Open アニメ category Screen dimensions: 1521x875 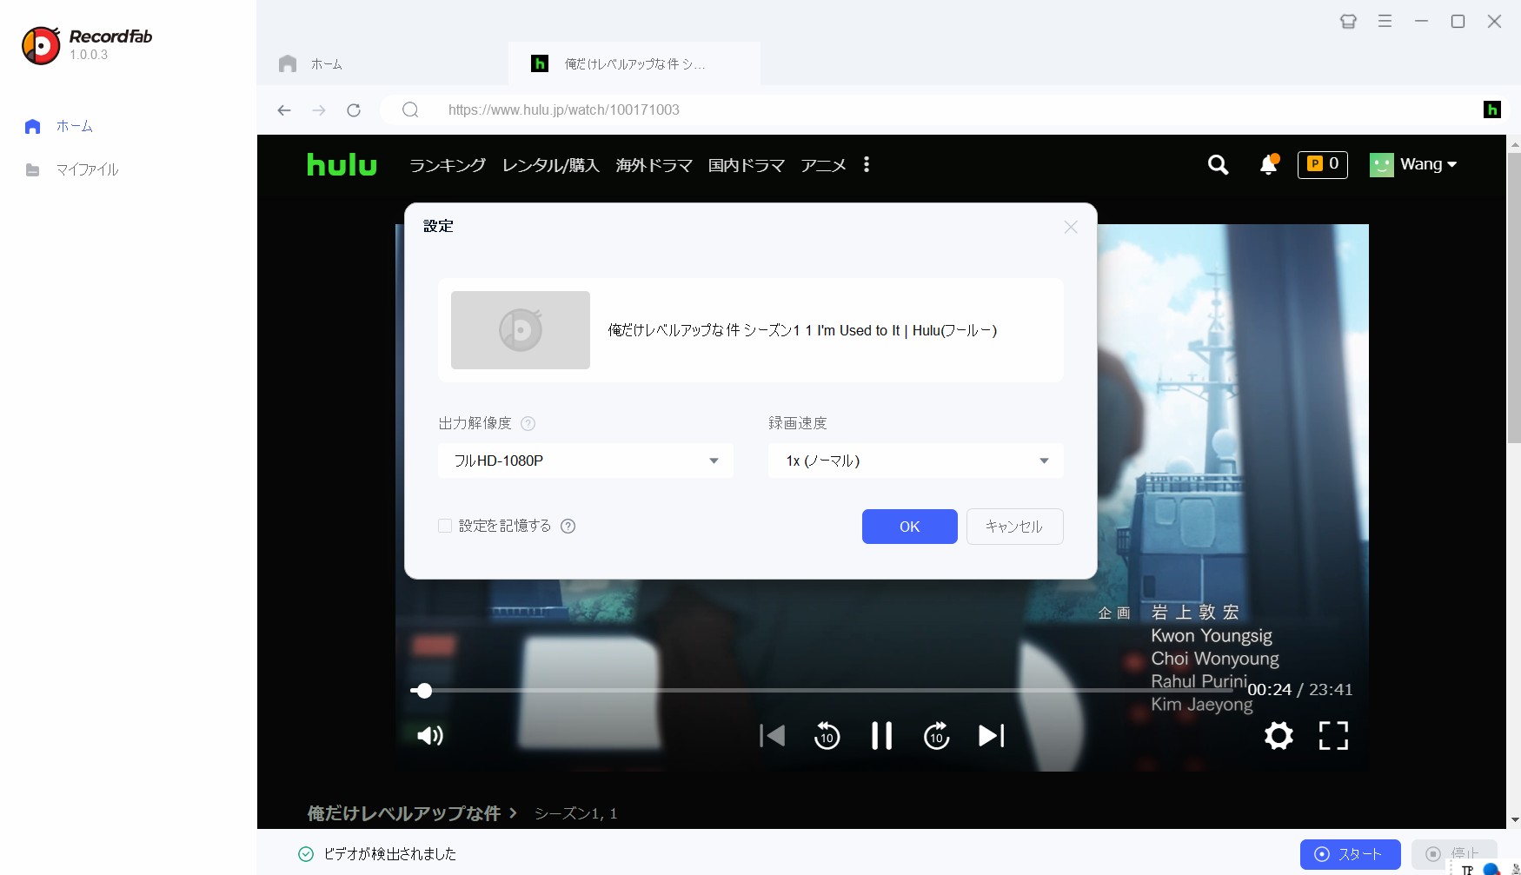click(x=823, y=165)
